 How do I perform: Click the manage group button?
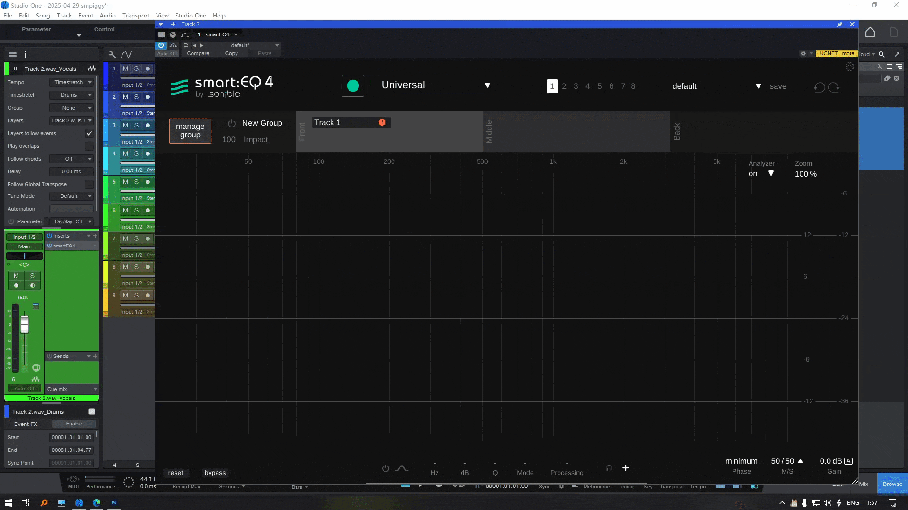tap(190, 131)
